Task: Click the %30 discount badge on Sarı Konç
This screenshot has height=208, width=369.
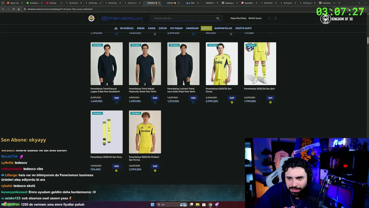Action: [x=116, y=166]
